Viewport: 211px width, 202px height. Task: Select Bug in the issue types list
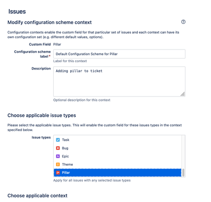pos(117,148)
